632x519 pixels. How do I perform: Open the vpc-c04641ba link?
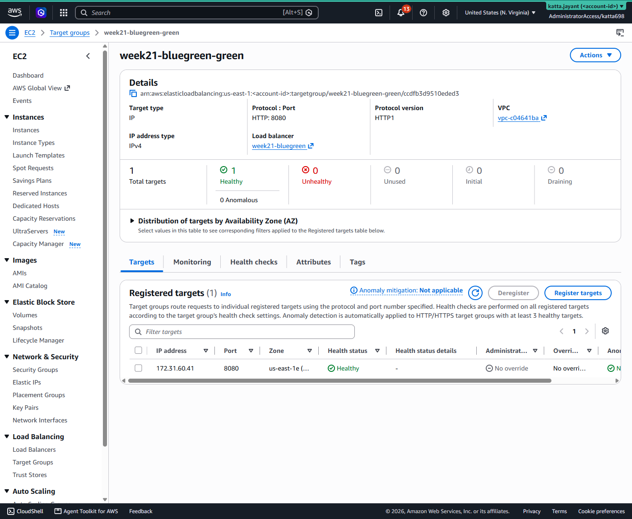[x=522, y=118]
